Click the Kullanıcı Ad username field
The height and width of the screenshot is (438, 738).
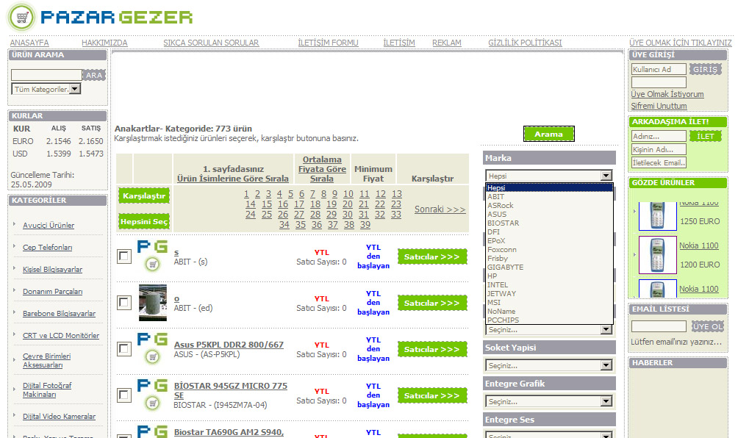pos(659,69)
